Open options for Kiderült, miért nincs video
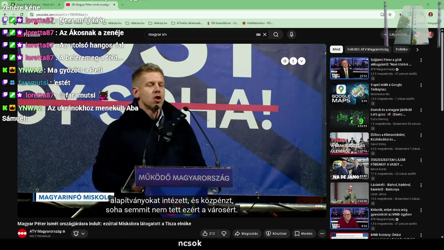This screenshot has height=250, width=444. (x=421, y=210)
